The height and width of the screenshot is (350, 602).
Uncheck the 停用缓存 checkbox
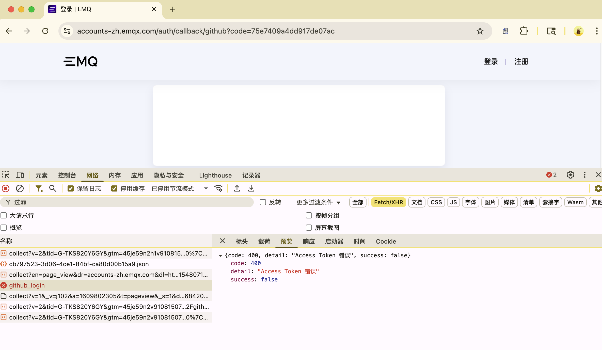[x=114, y=188]
